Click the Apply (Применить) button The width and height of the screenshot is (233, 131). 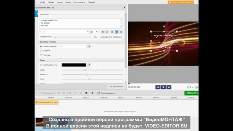click(x=116, y=87)
